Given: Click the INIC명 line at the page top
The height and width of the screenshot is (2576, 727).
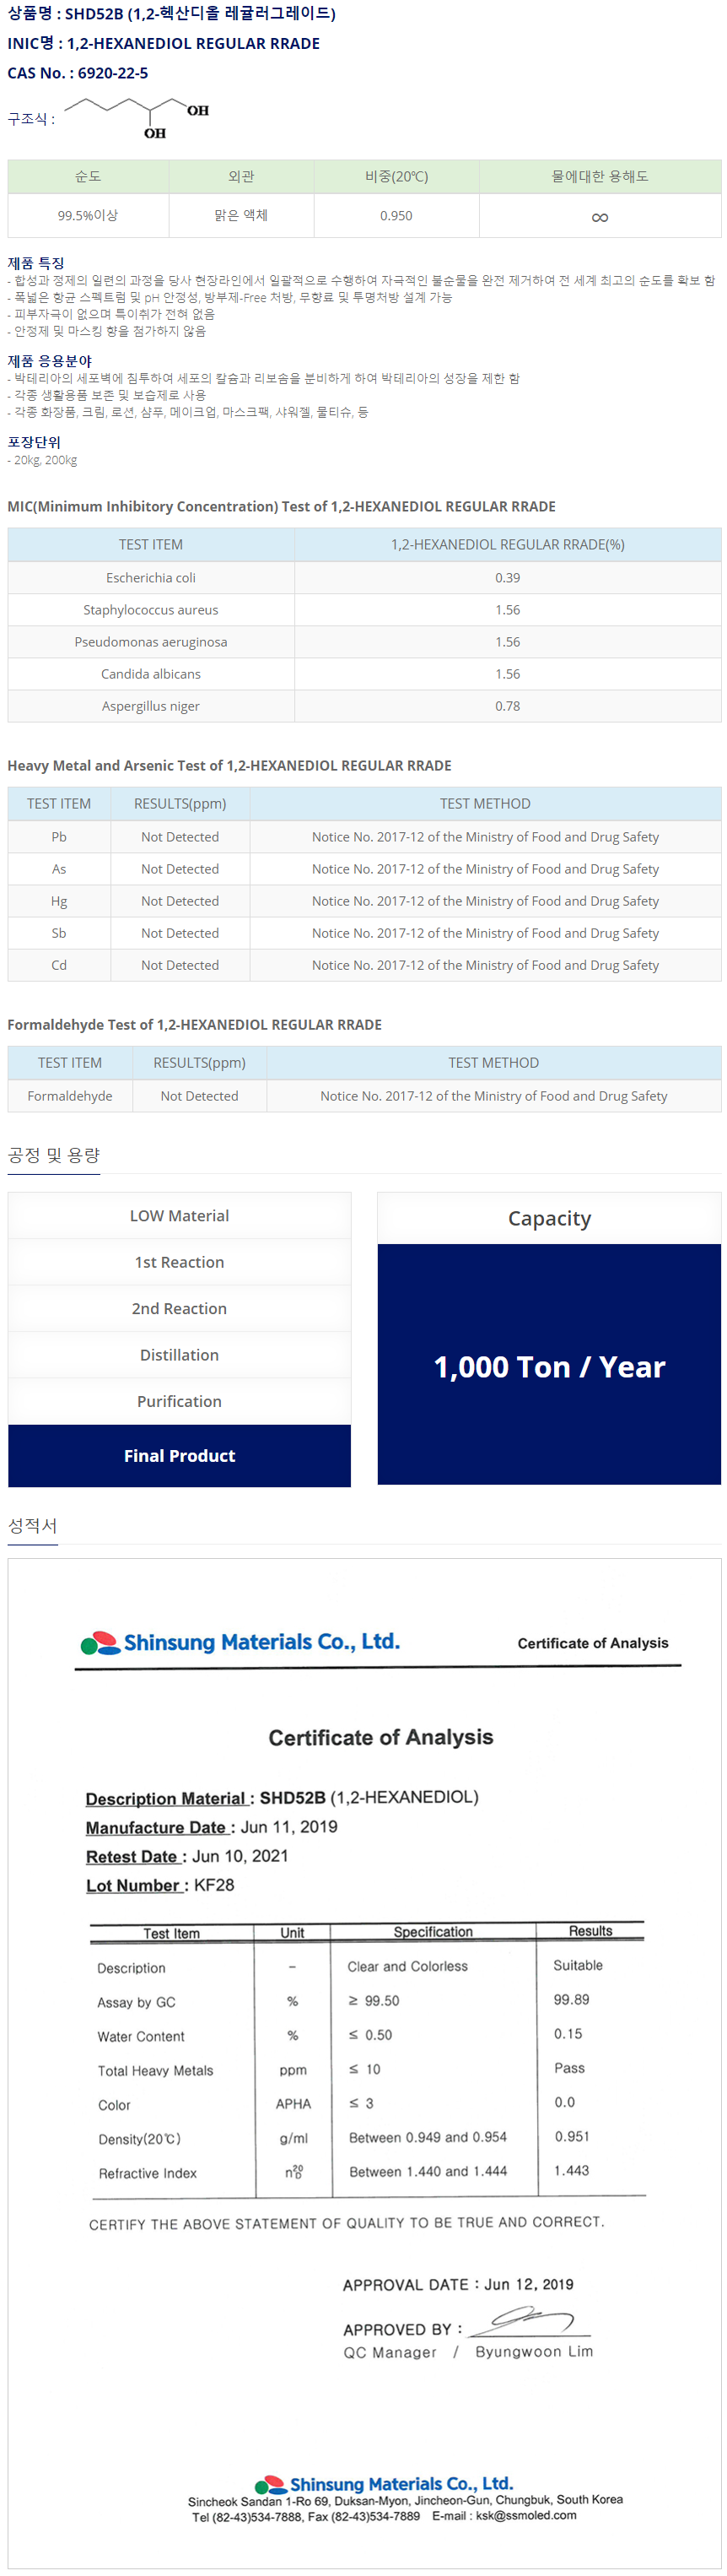Looking at the screenshot, I should (164, 43).
